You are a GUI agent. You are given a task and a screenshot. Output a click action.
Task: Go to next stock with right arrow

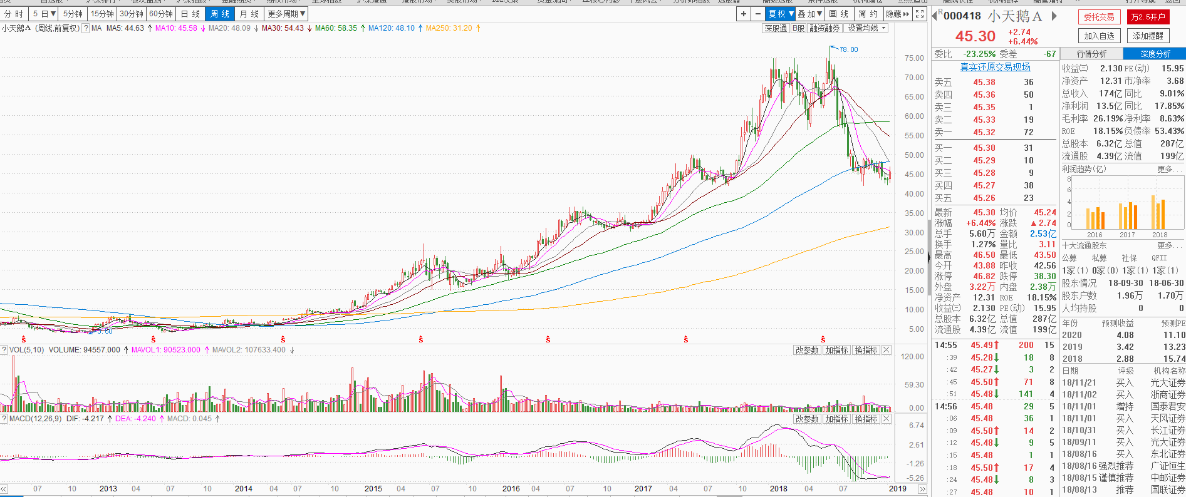click(x=1054, y=16)
